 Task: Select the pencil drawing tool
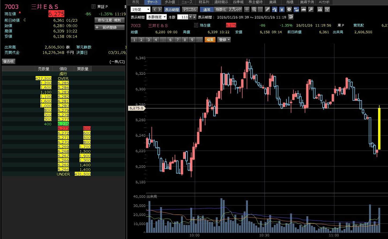coord(267,9)
